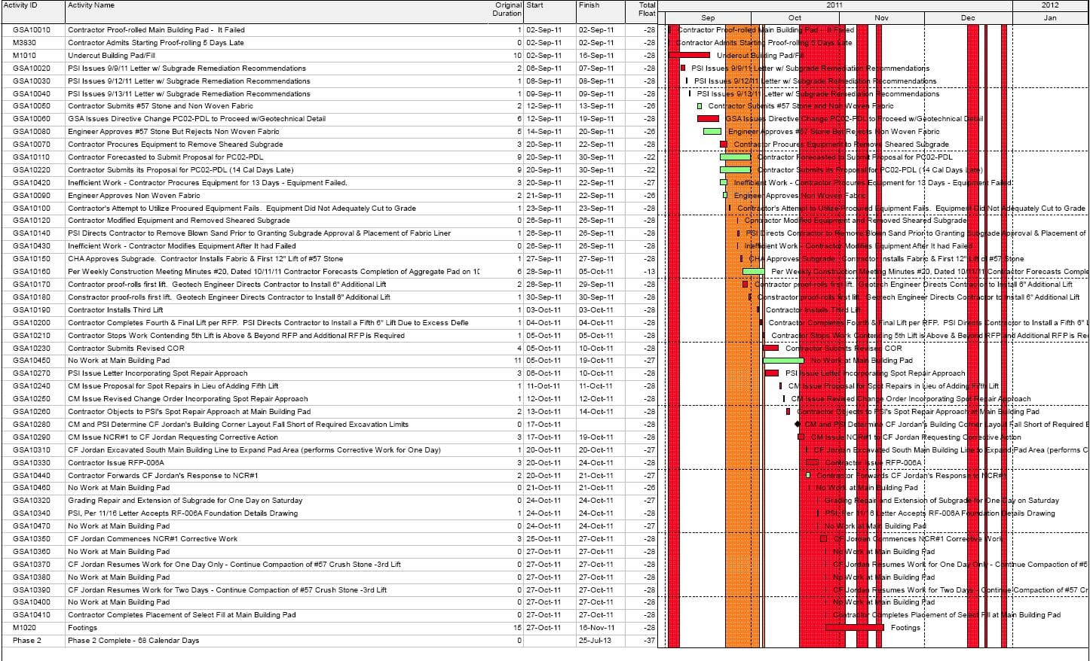Click the 2012 year timescale header
The width and height of the screenshot is (1090, 661).
1050,5
